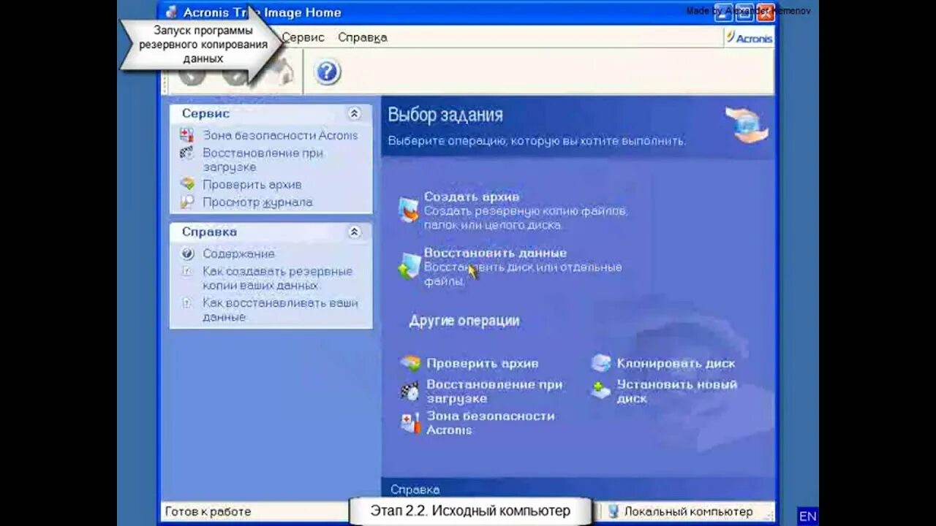The height and width of the screenshot is (526, 936).
Task: Select Проверить архив in the Сервис panel
Action: coord(252,185)
